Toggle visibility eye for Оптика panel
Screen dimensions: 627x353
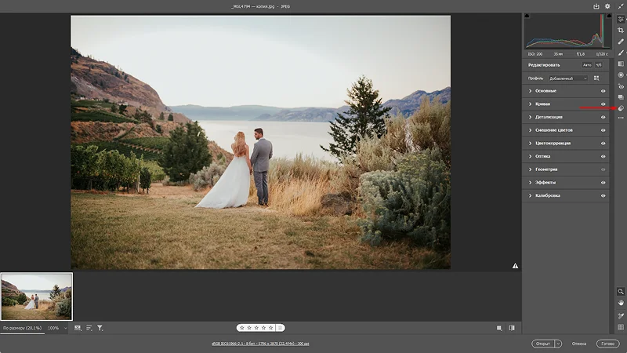[x=603, y=156]
